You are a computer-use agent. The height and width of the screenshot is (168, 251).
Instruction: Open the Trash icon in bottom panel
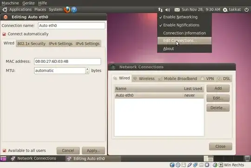(x=247, y=158)
